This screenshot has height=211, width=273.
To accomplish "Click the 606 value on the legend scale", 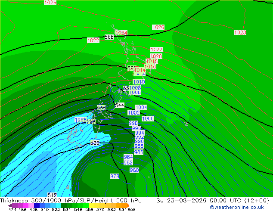I will [x=131, y=209].
